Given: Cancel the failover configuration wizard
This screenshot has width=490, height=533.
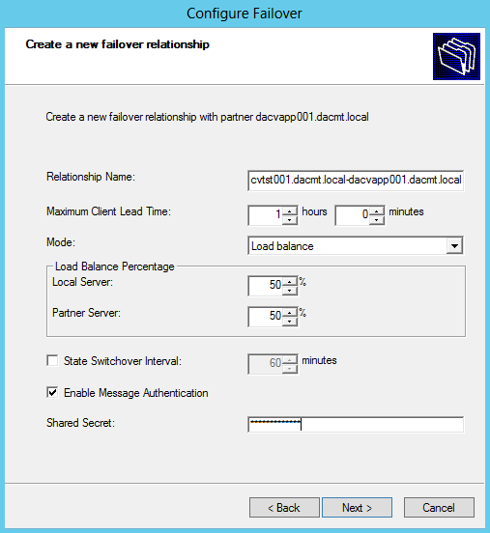Looking at the screenshot, I should click(439, 508).
